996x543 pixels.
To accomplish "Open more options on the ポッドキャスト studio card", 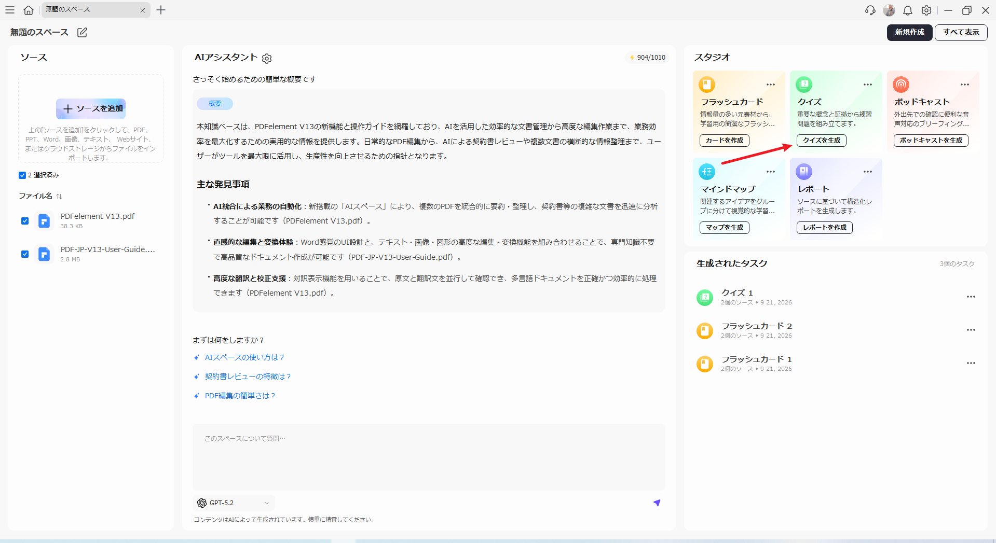I will pyautogui.click(x=965, y=85).
